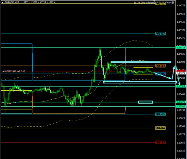Image resolution: width=187 pixels, height=159 pixels.
Task: Click the long white rectangle above 1.13520
Action: click(140, 82)
